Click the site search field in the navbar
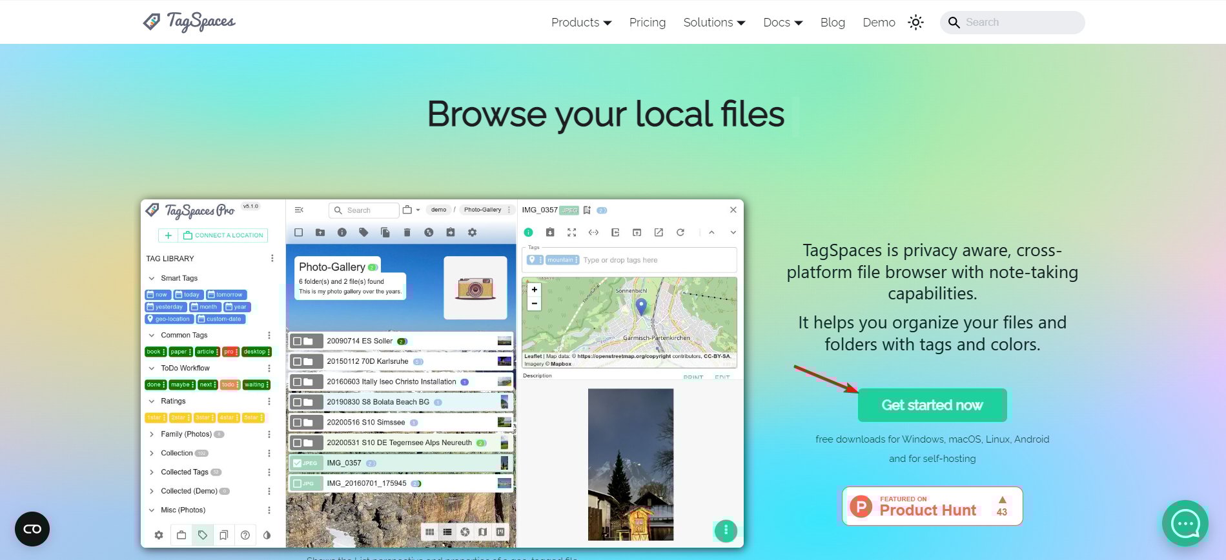Viewport: 1226px width, 560px height. 1012,23
